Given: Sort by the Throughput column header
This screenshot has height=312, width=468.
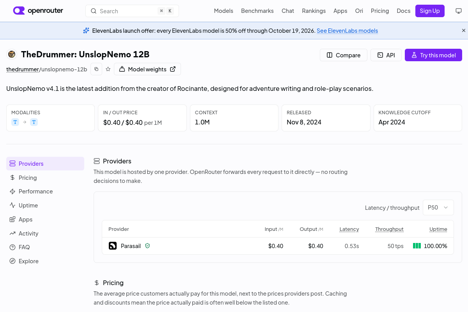Looking at the screenshot, I should coord(389,229).
